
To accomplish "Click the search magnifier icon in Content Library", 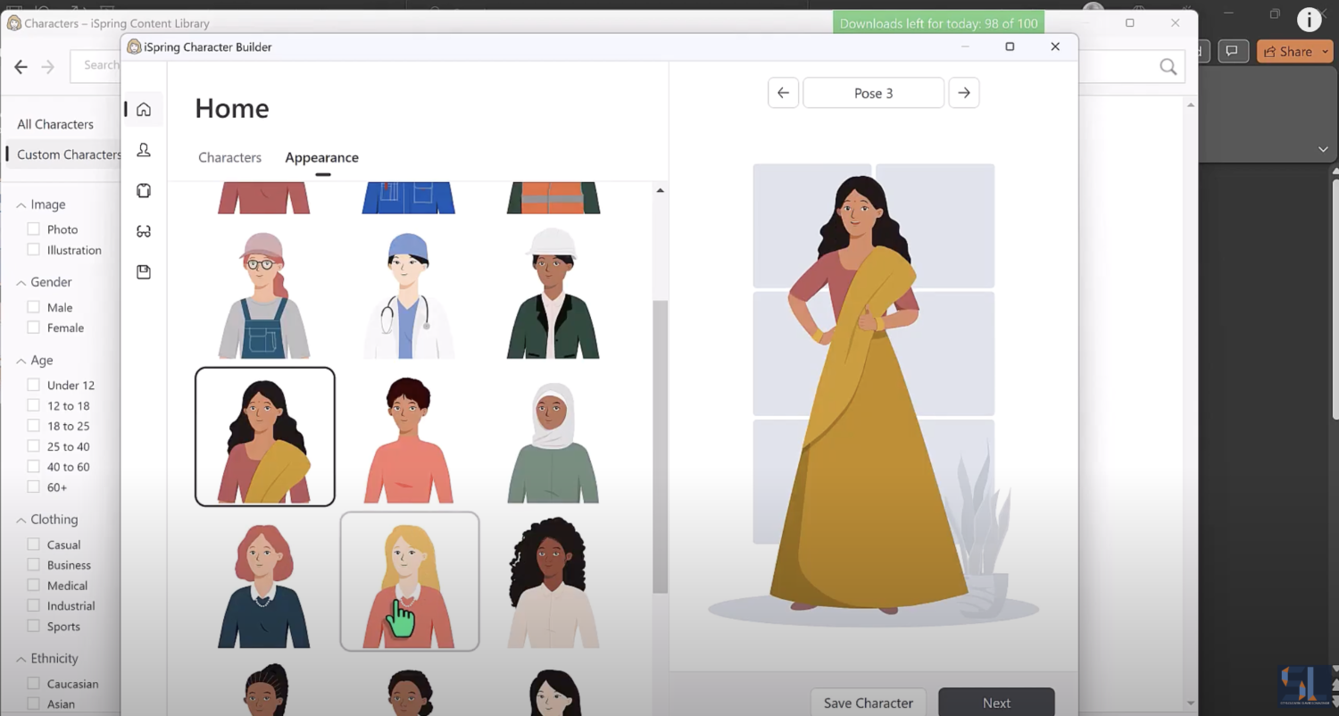I will (x=1168, y=66).
